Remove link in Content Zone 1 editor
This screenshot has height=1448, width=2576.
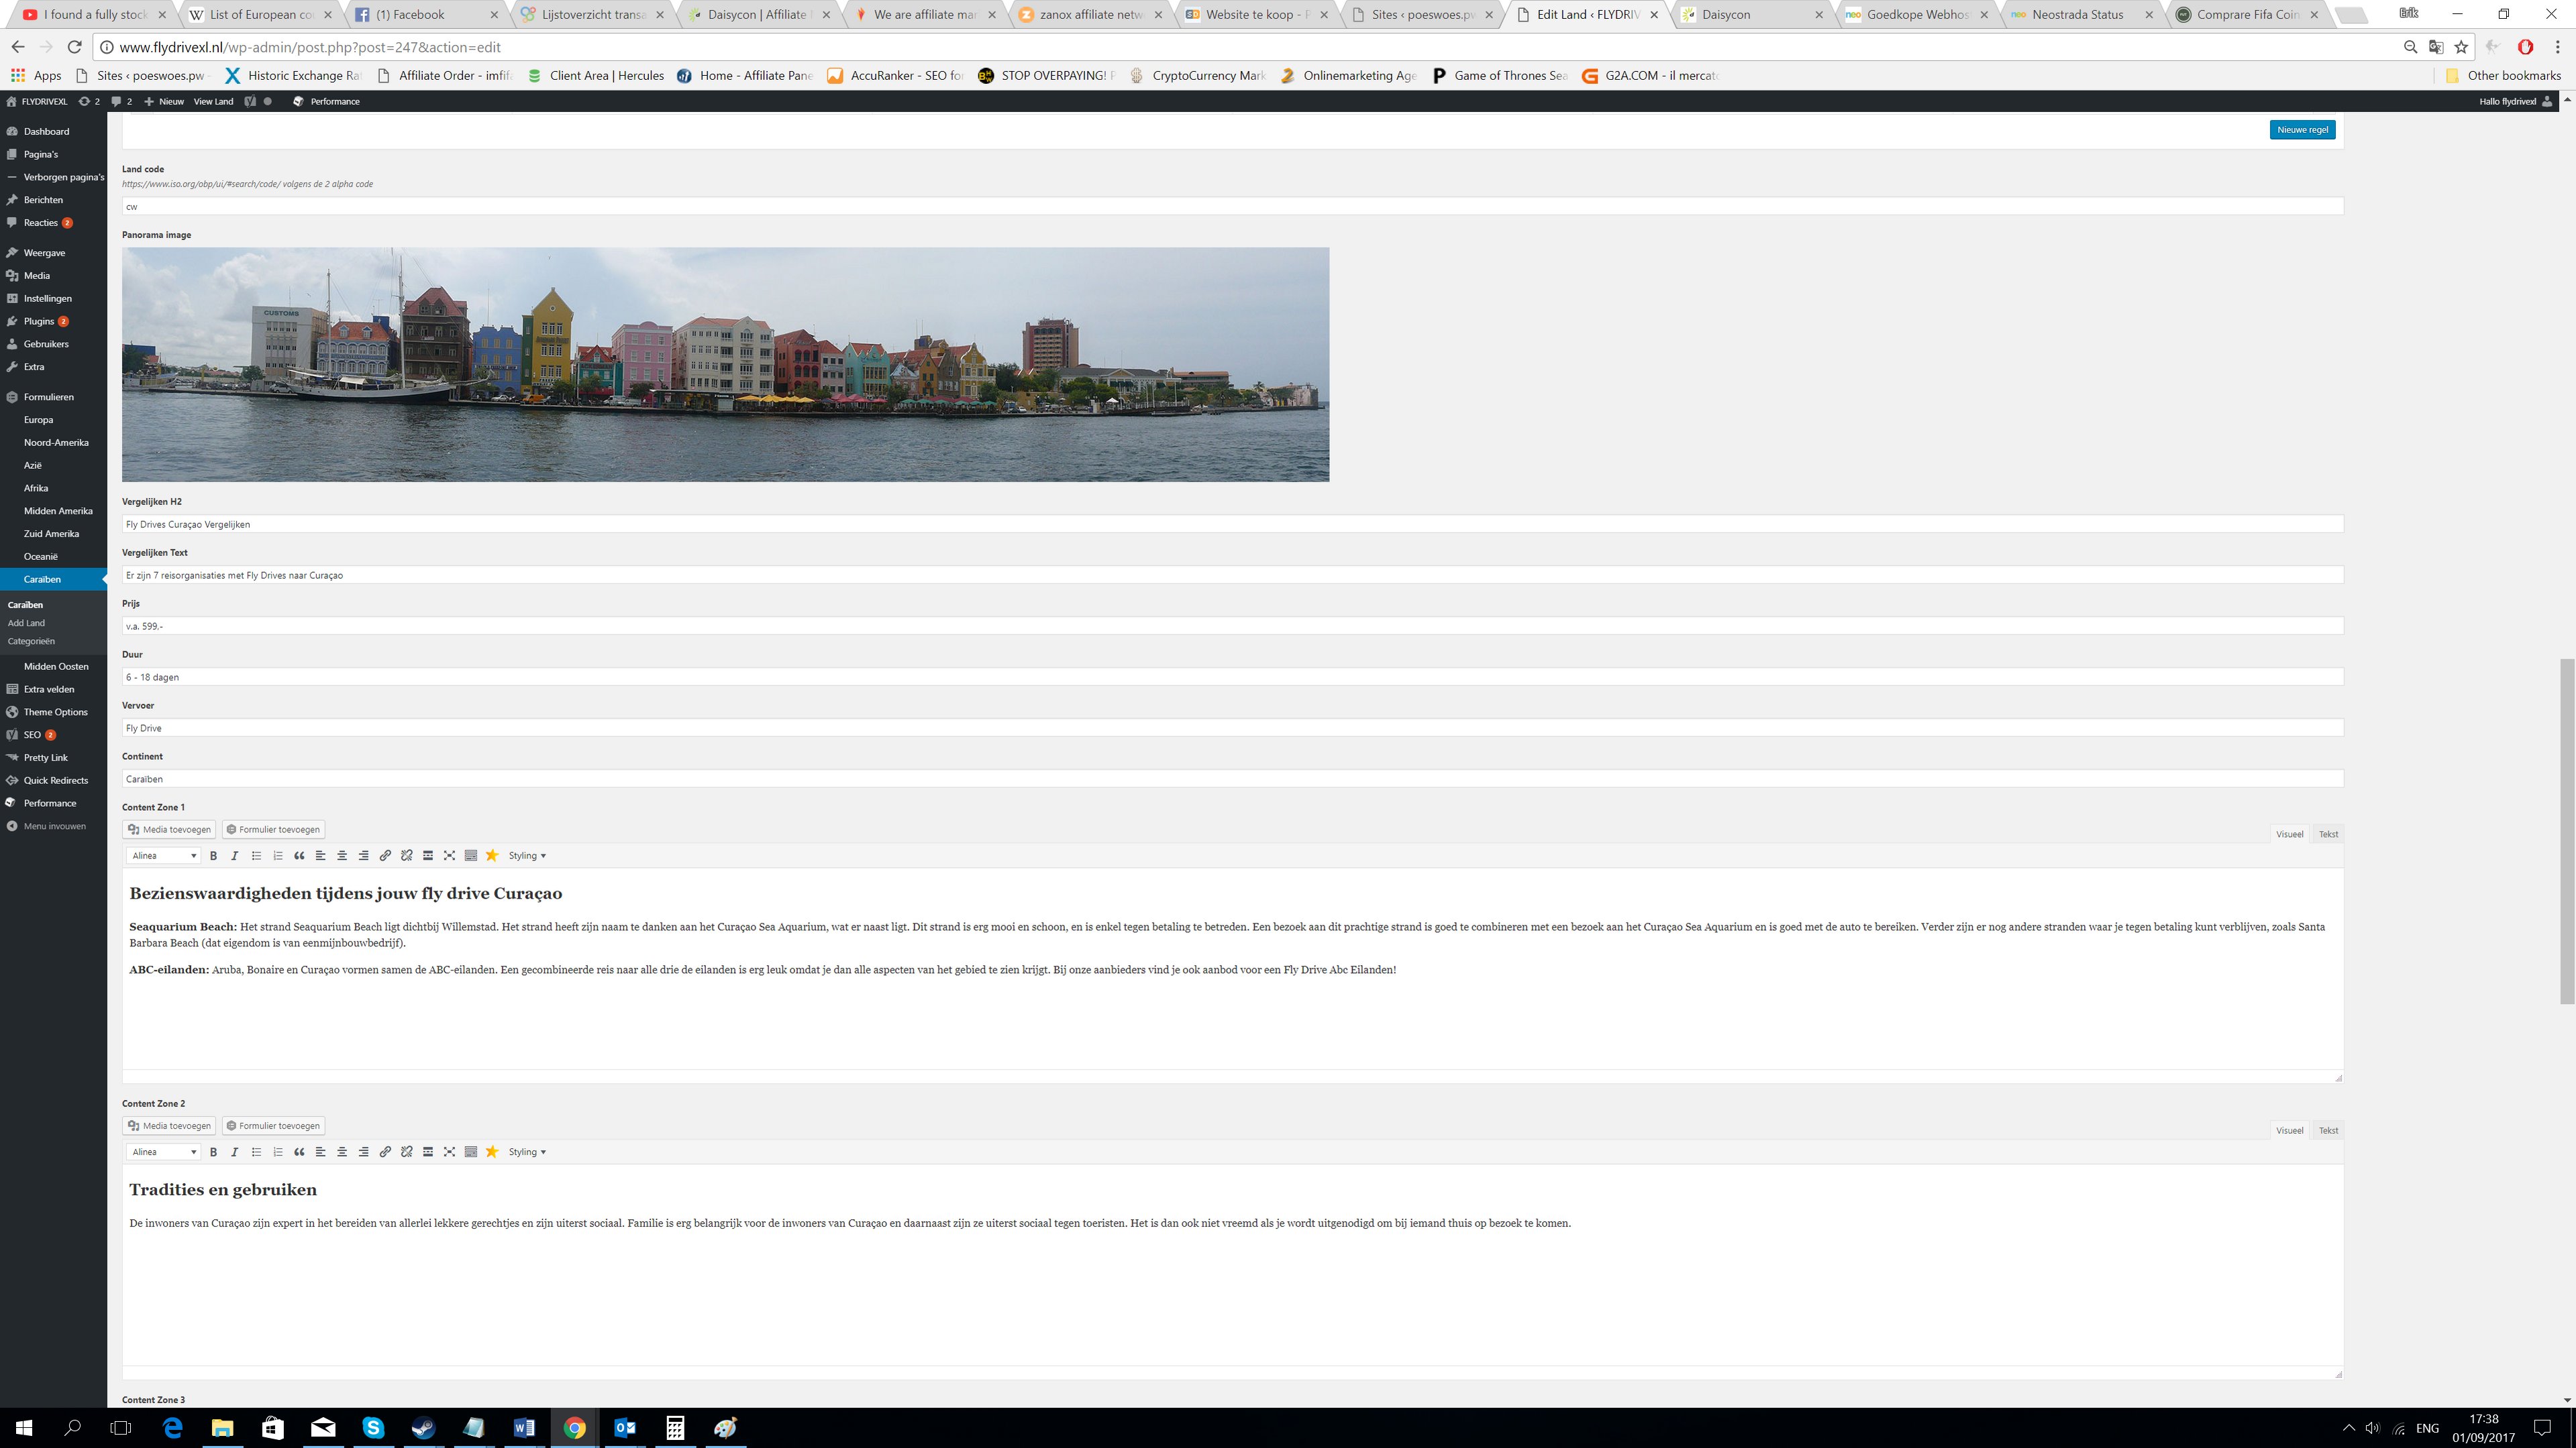coord(406,855)
